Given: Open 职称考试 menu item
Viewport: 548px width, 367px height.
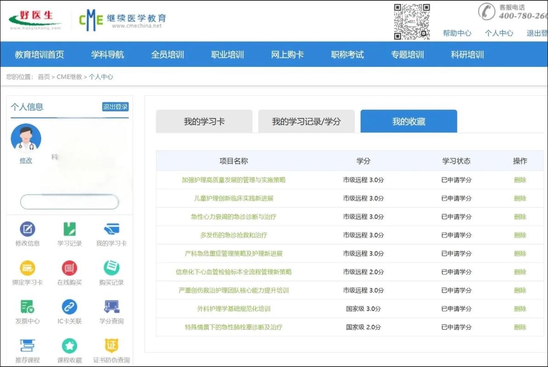Looking at the screenshot, I should pyautogui.click(x=347, y=55).
